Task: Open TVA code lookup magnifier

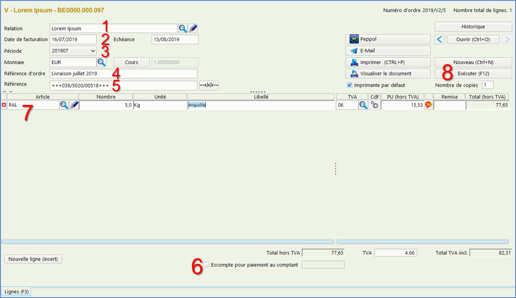Action: [x=363, y=105]
